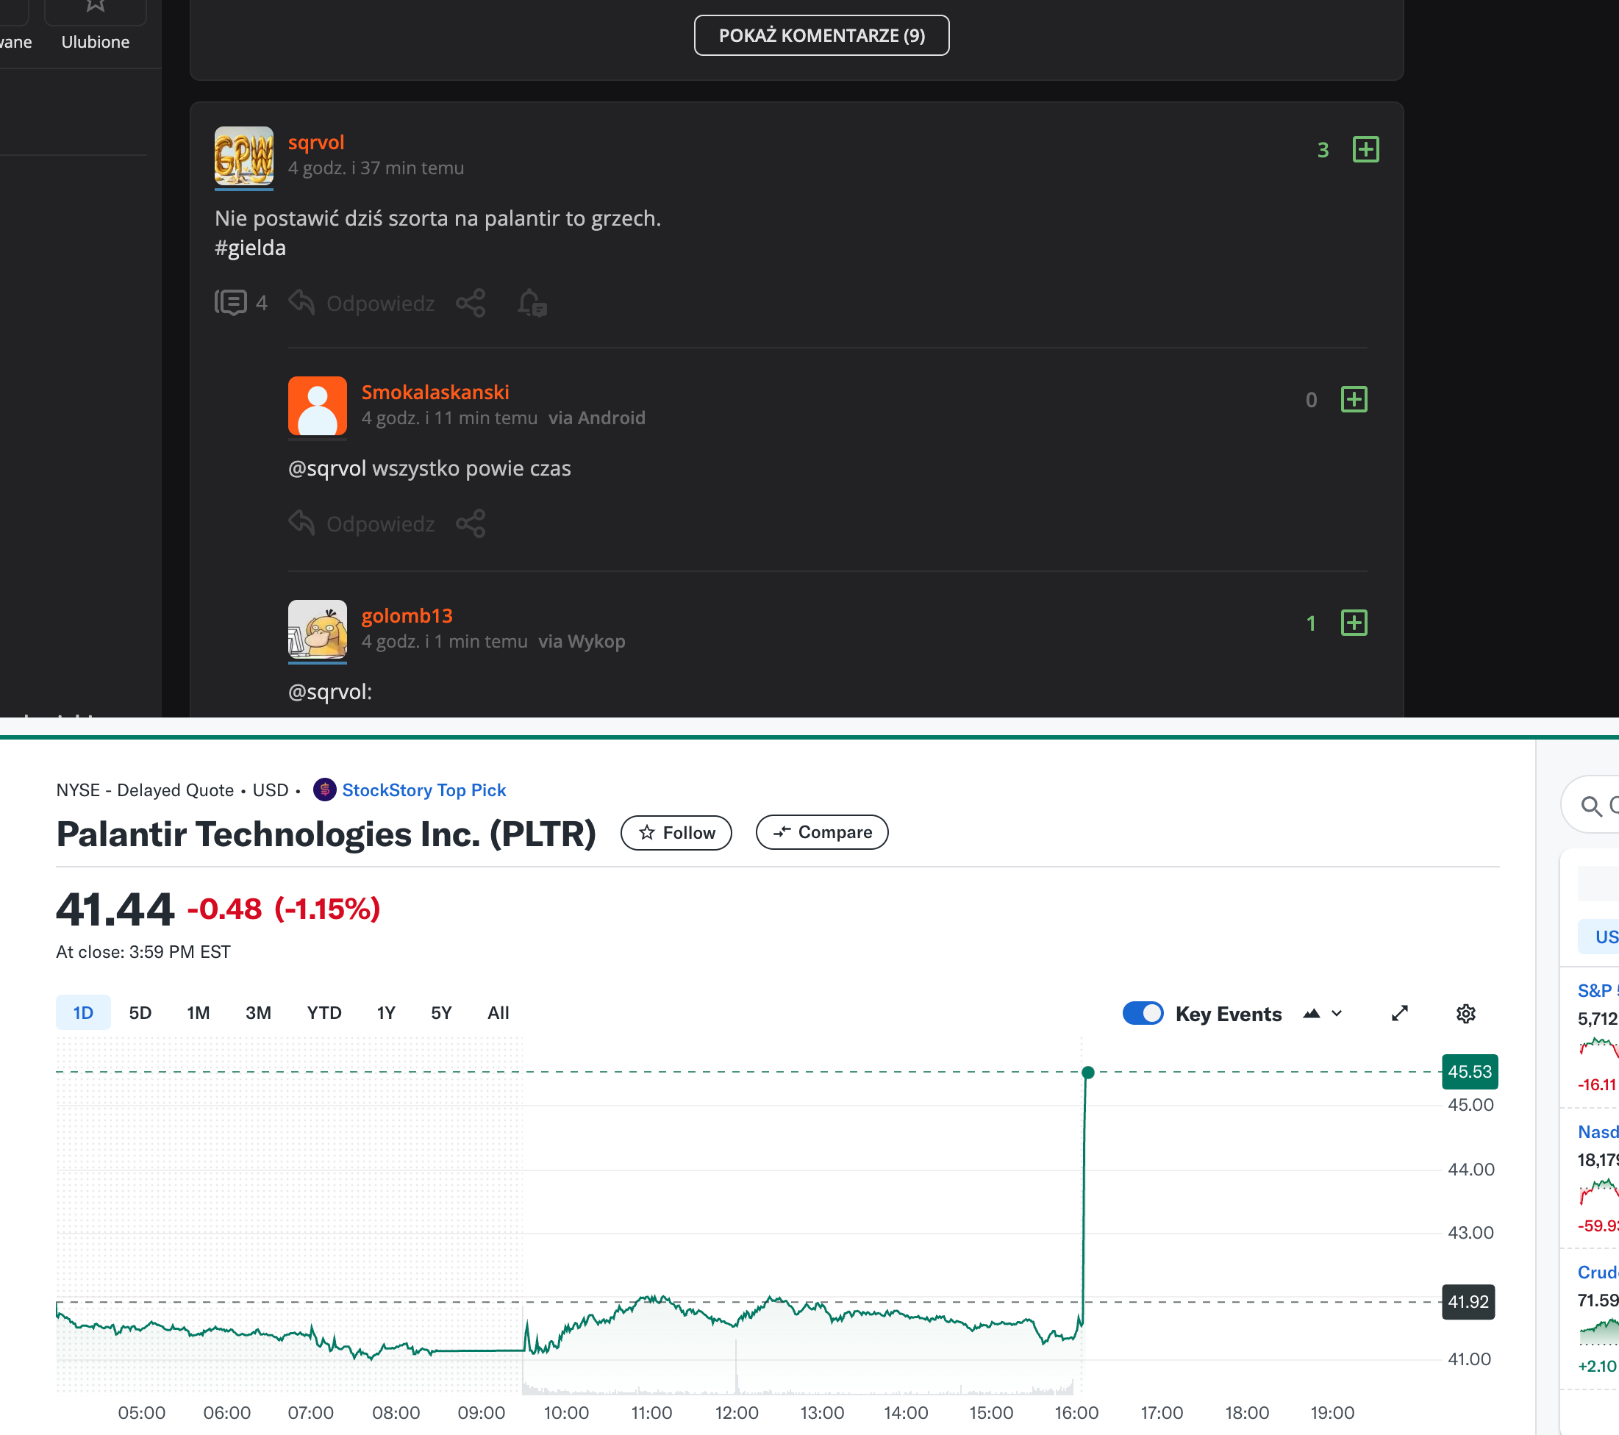Open StockStory Top Pick link
The image size is (1619, 1435).
coord(423,790)
